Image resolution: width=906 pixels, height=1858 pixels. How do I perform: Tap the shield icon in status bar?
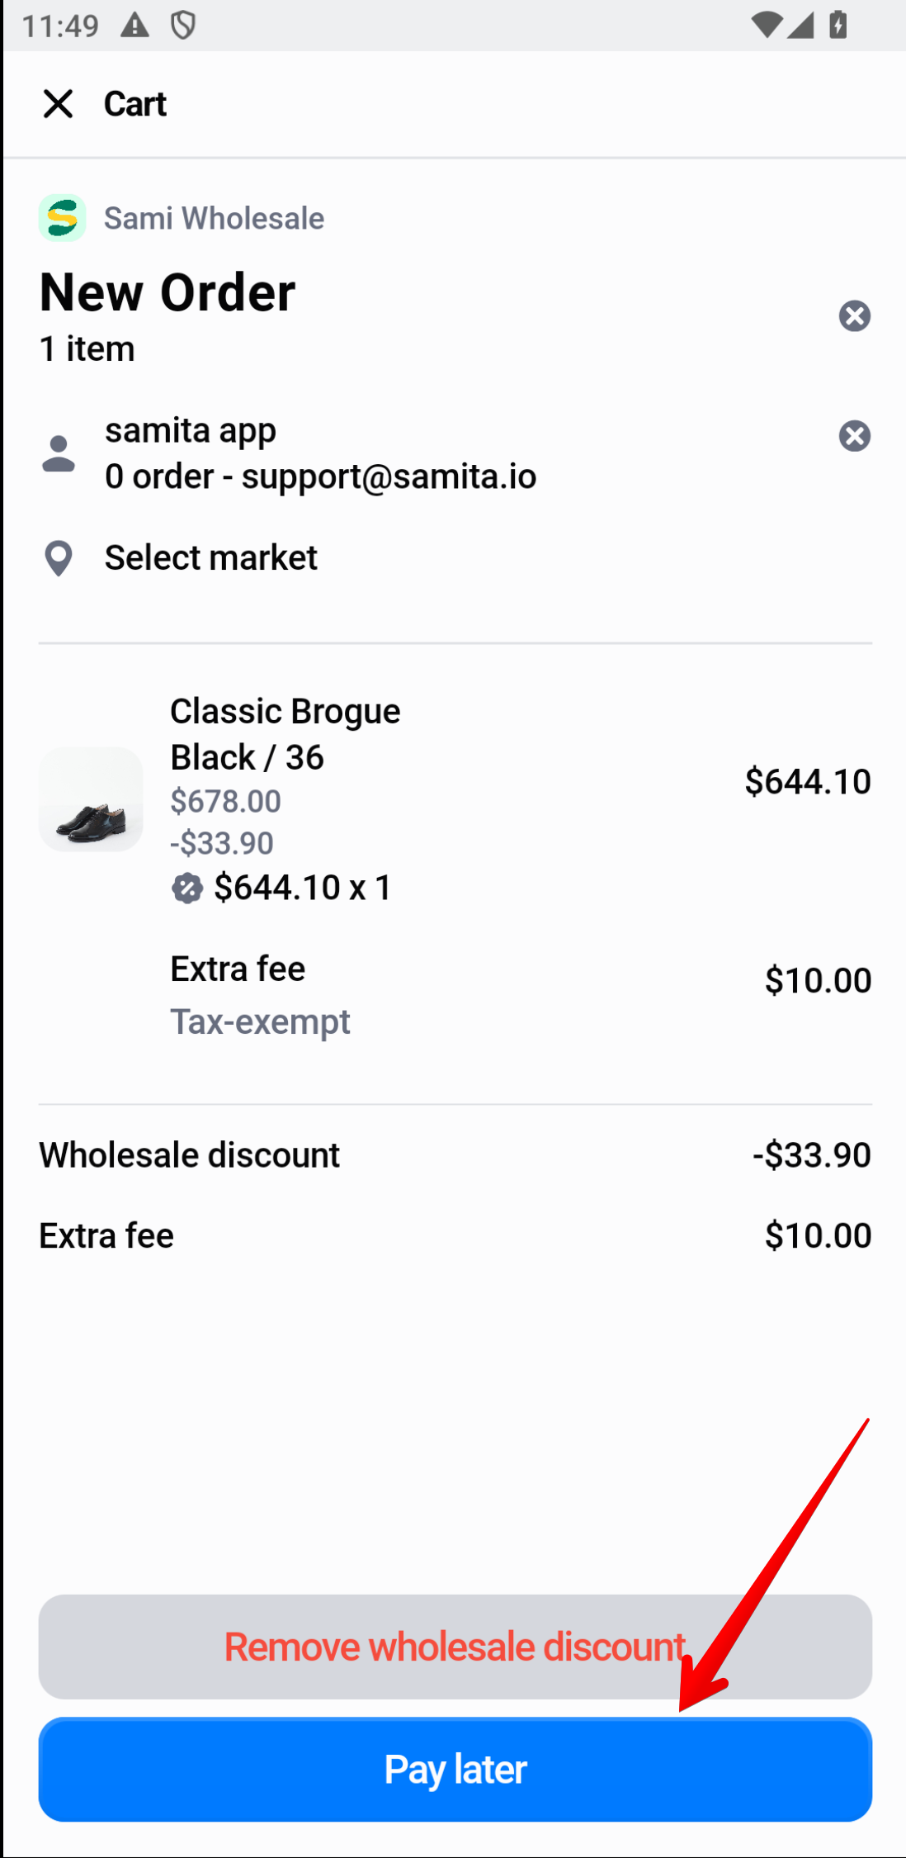[x=183, y=26]
